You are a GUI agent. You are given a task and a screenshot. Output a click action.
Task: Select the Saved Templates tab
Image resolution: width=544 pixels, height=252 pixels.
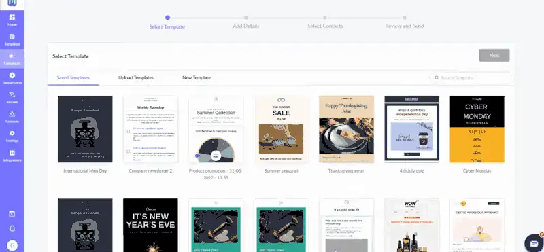(73, 77)
